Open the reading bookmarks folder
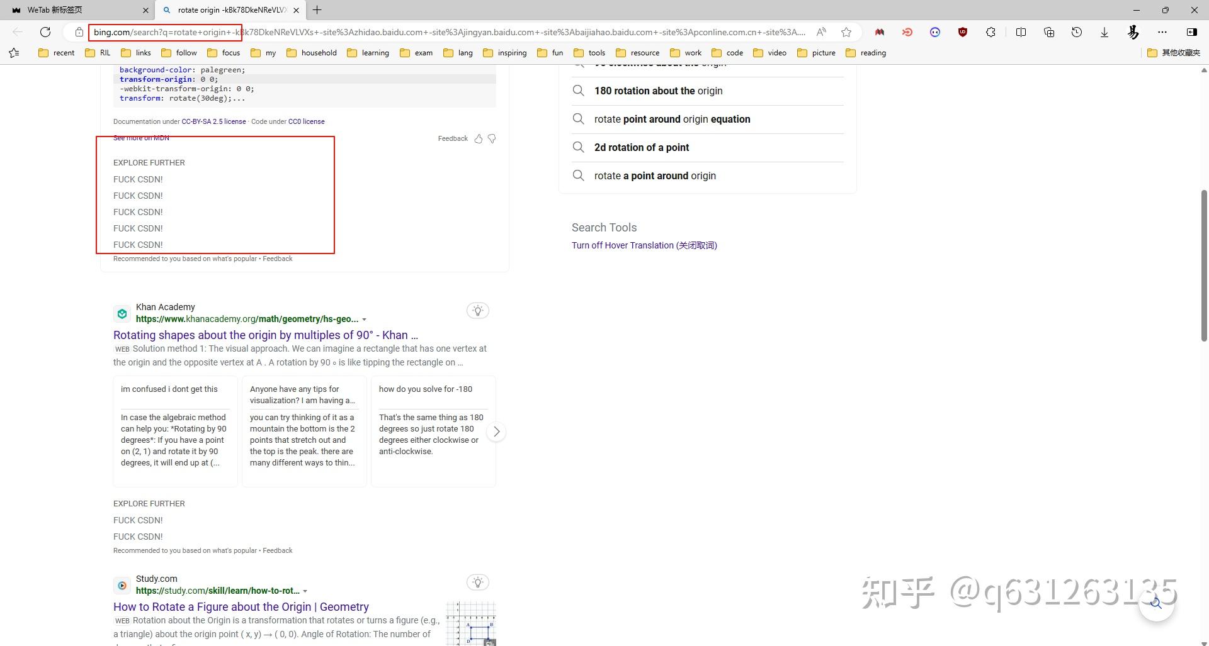The width and height of the screenshot is (1209, 646). pyautogui.click(x=866, y=53)
